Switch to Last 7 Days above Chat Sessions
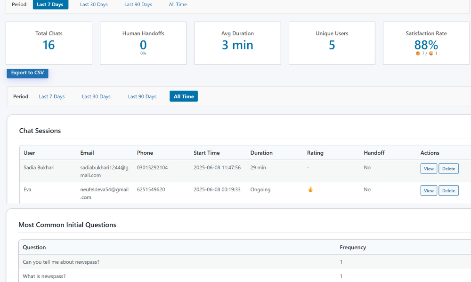 [52, 96]
